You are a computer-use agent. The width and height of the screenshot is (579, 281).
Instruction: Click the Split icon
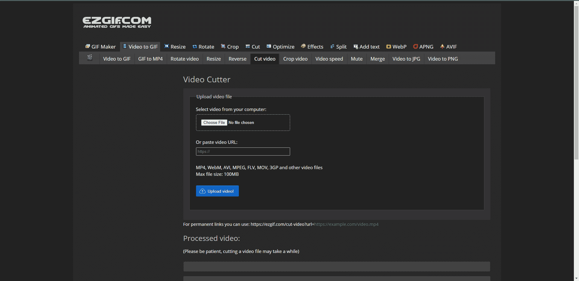332,46
